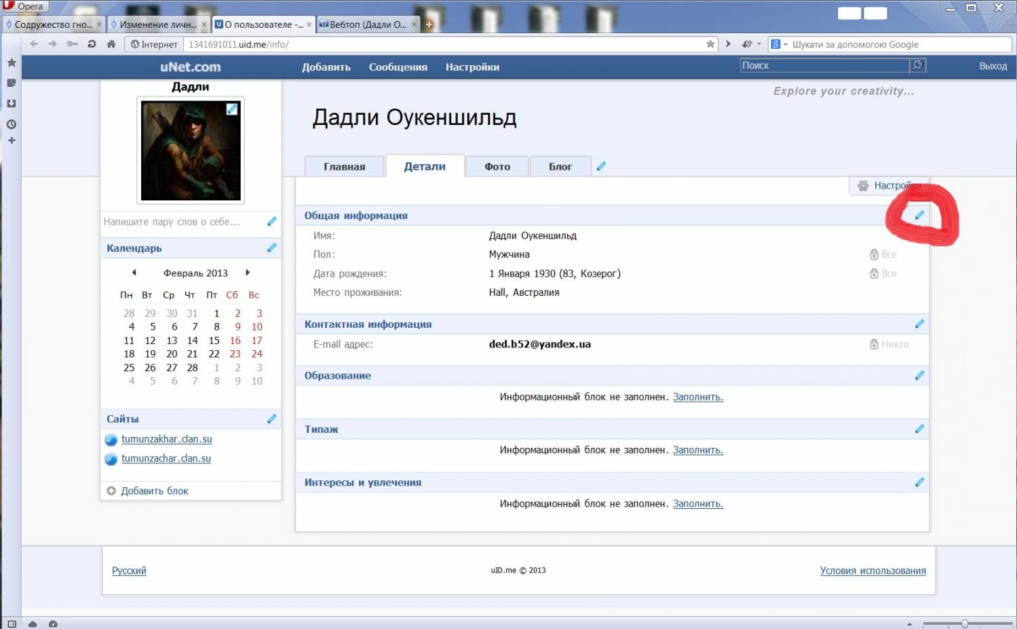
Task: Edit the Типаж section
Action: click(x=919, y=429)
